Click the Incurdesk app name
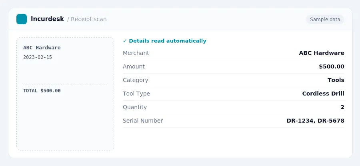Viewport: 360px width, 166px height. (x=47, y=19)
